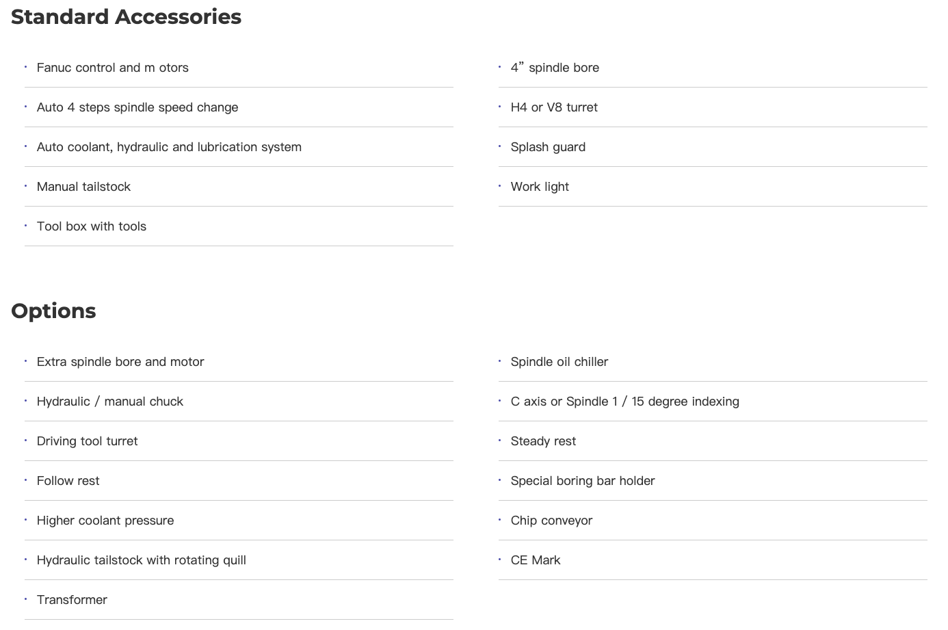Image resolution: width=948 pixels, height=630 pixels.
Task: Select 'H4 or V8 turret' entry
Action: click(x=554, y=107)
